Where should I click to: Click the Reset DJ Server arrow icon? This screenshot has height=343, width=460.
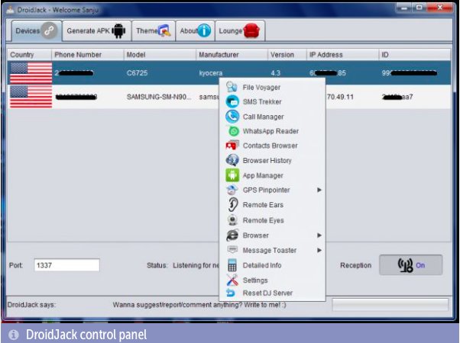tap(231, 293)
